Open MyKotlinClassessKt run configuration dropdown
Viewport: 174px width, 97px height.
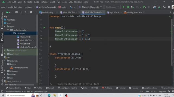click(90, 7)
